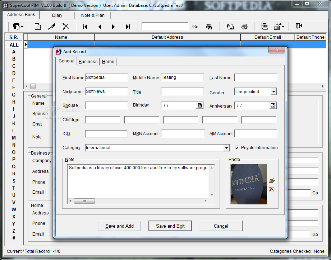Switch to the Home tab in dialog
This screenshot has width=331, height=260.
(x=108, y=62)
